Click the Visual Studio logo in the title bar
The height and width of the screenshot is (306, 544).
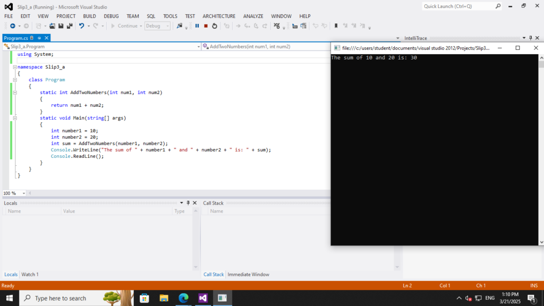tap(8, 6)
